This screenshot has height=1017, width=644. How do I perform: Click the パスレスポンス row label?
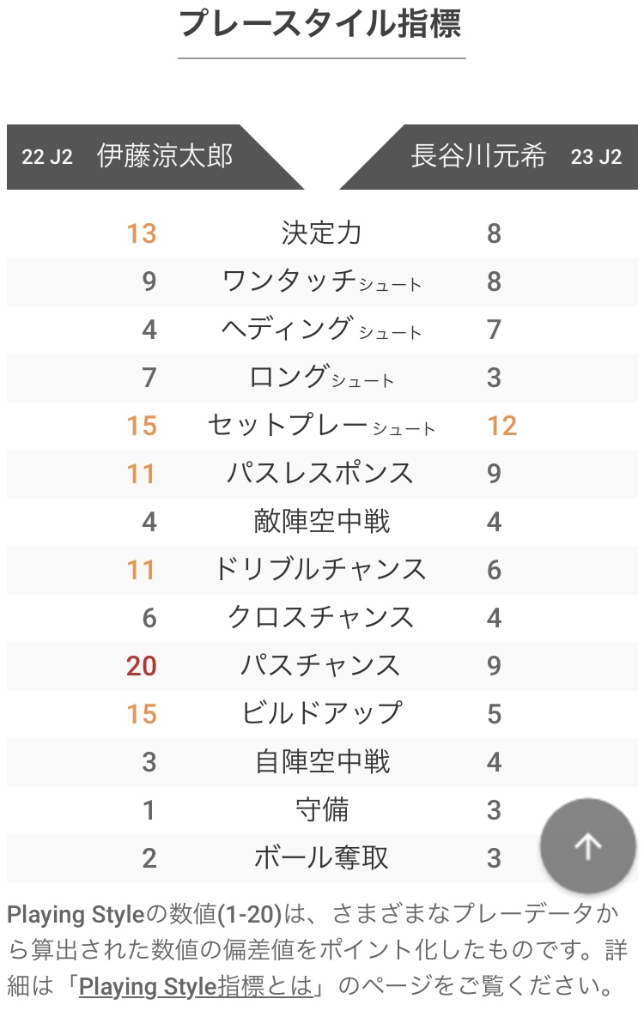click(322, 474)
